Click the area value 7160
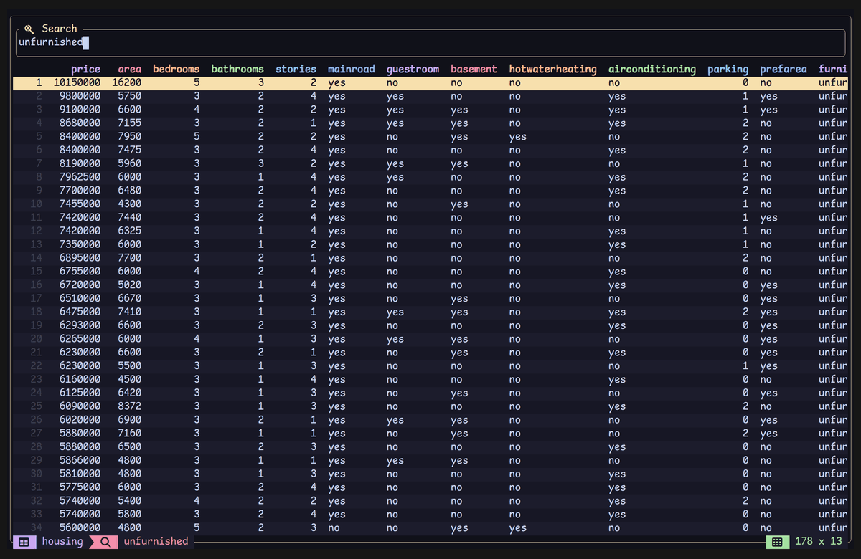 130,434
